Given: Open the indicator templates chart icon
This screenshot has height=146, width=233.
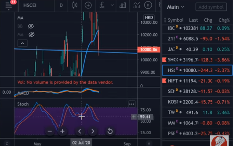Looking at the screenshot, I should 137,5.
